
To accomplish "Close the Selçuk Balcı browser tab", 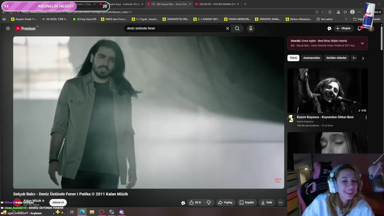I will coord(190,4).
